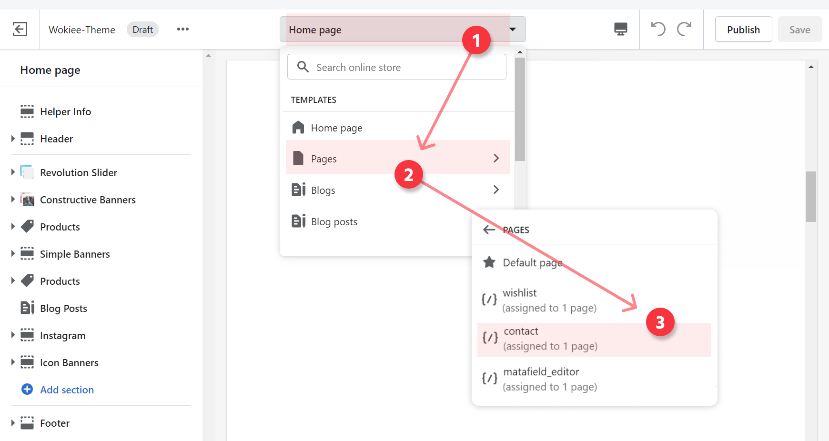Click the templates dropdown list scrollbar

click(x=520, y=110)
